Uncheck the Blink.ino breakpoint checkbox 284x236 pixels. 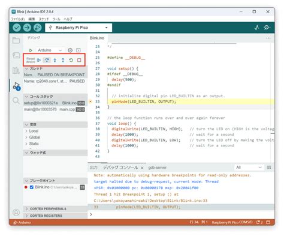coord(32,187)
